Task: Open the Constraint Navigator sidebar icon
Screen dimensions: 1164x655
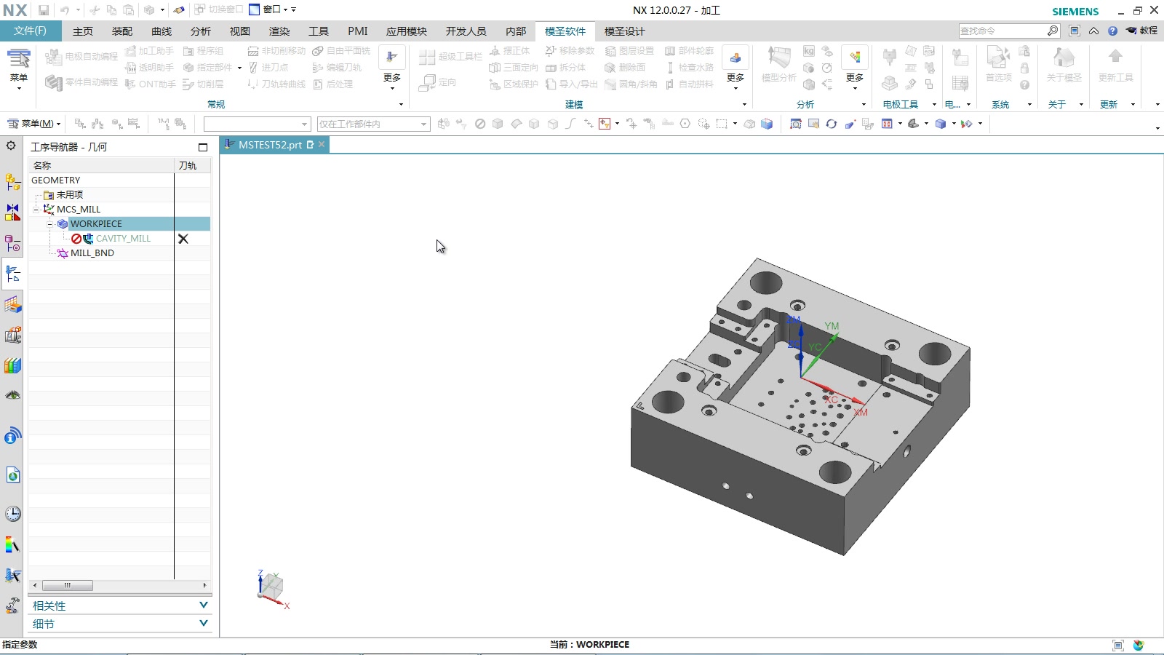Action: point(12,213)
